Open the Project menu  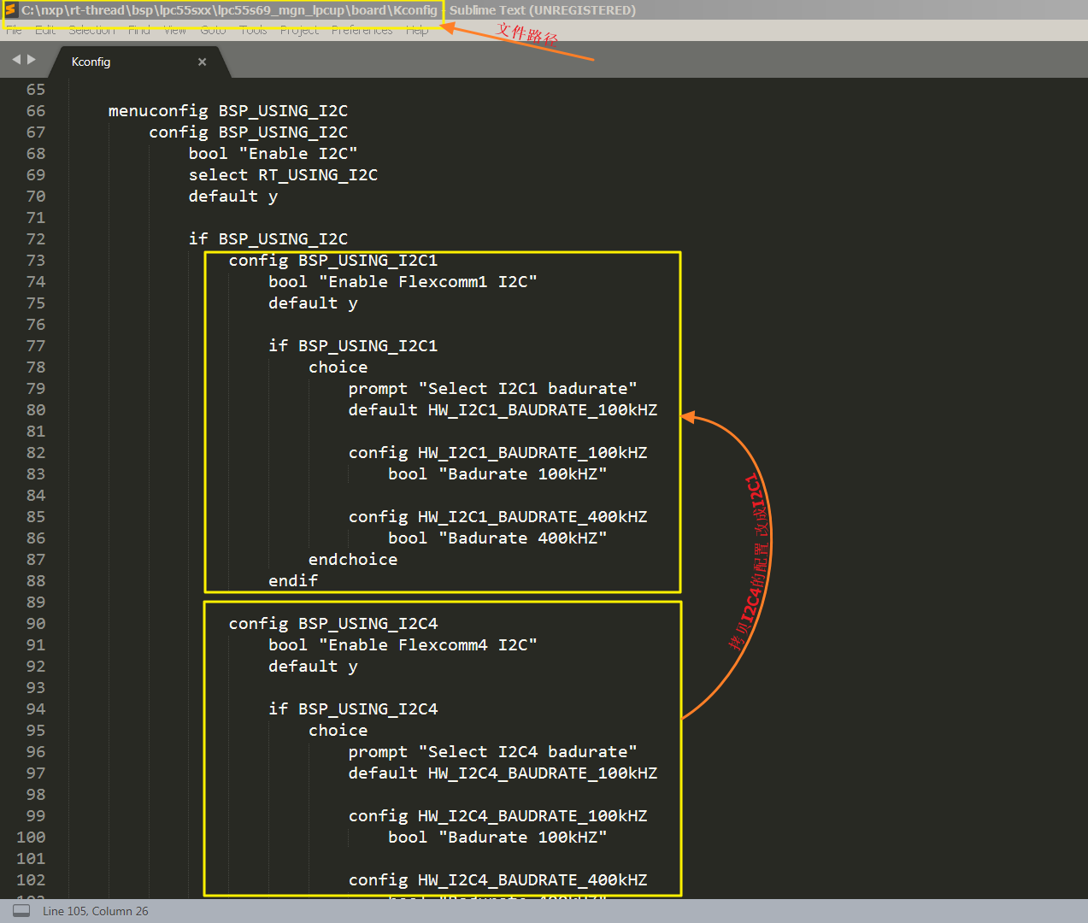pyautogui.click(x=299, y=30)
